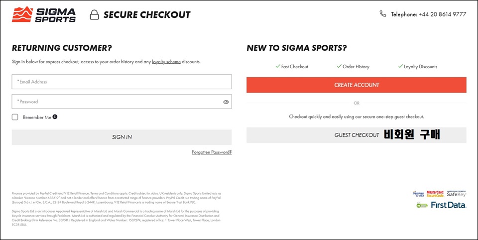Click the MasterCard SecureCode badge
Viewport: 478px width, 240px height.
tap(435, 194)
